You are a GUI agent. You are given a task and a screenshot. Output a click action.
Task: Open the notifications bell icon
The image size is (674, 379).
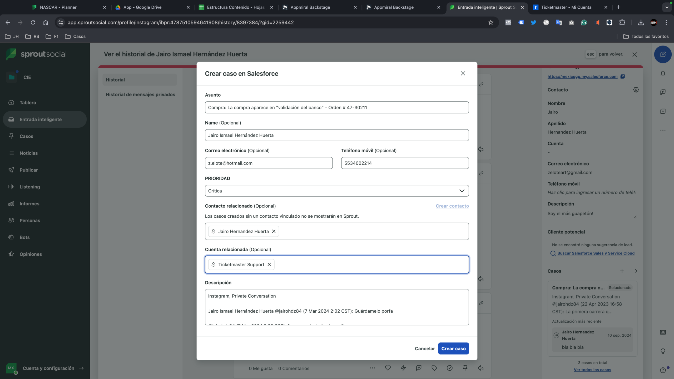(663, 73)
